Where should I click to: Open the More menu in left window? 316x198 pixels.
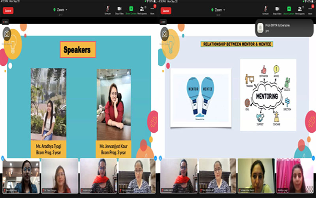point(152,10)
